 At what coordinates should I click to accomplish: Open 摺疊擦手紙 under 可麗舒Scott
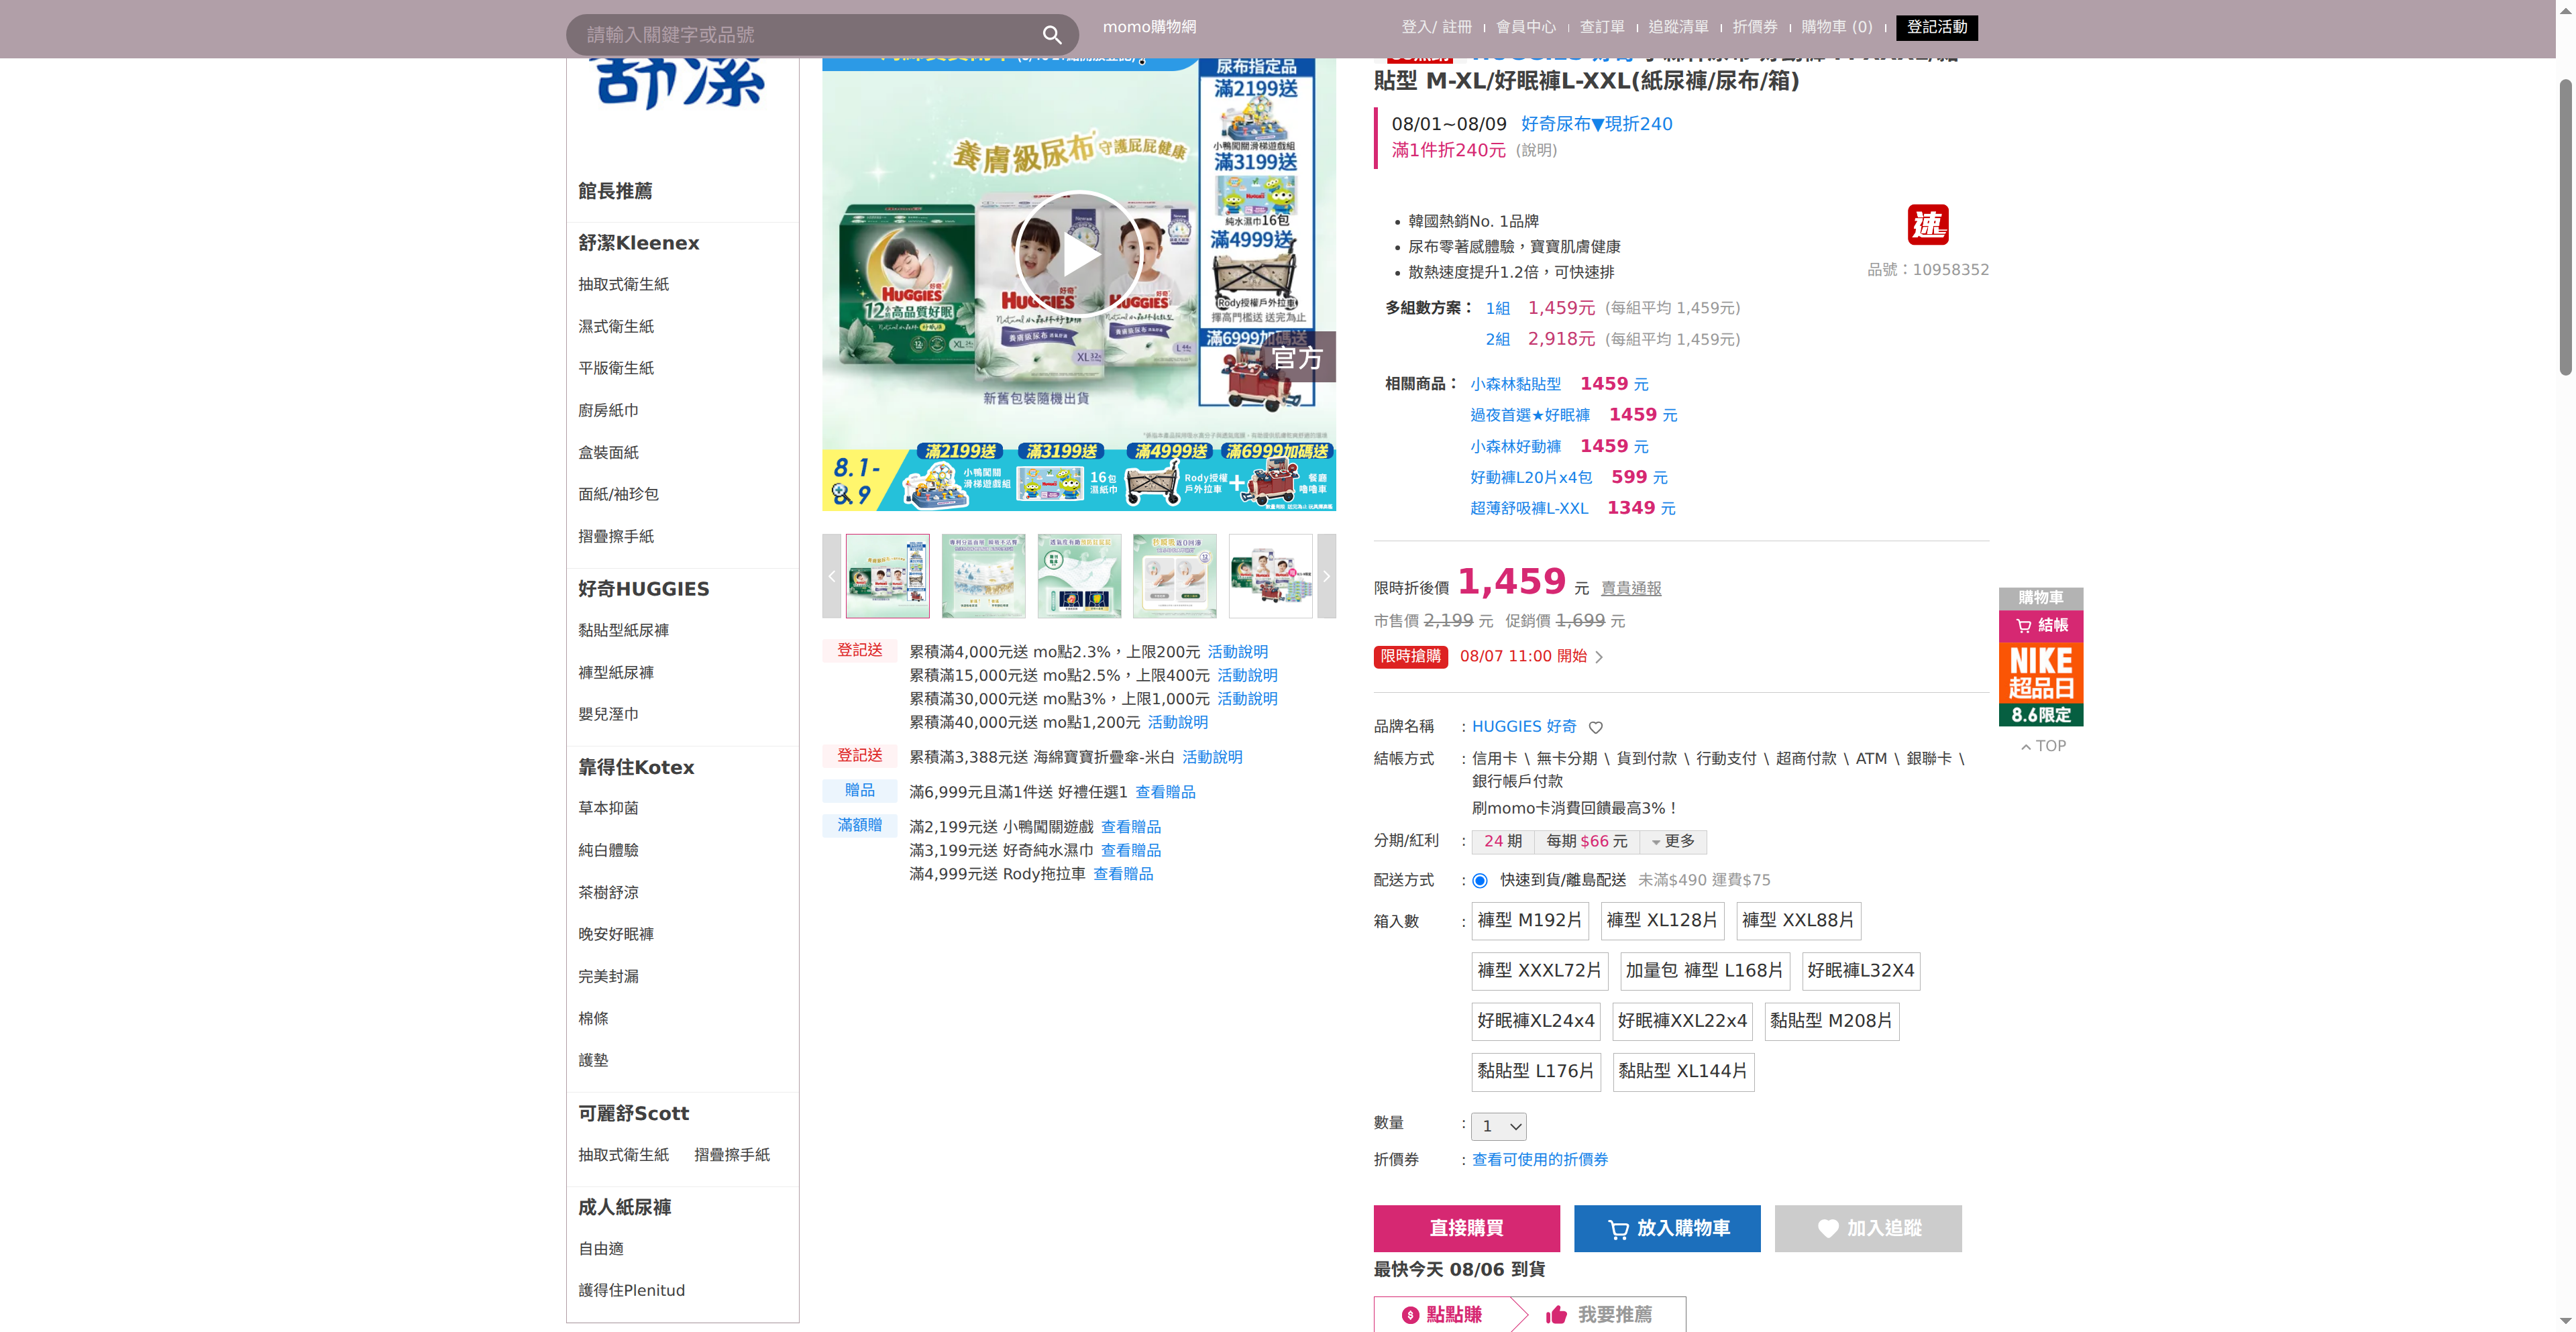pyautogui.click(x=732, y=1155)
